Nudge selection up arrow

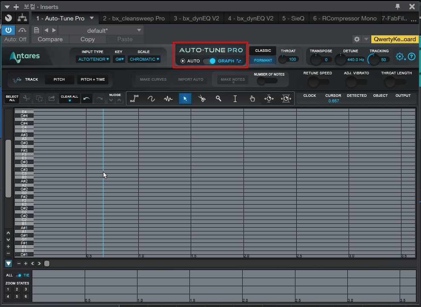click(x=119, y=101)
